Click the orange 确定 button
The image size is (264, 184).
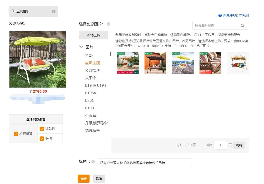tap(84, 179)
